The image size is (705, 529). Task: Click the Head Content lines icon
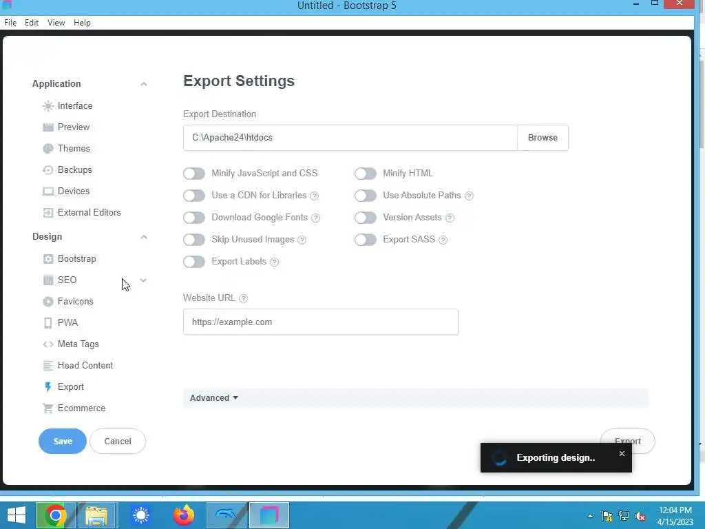[48, 366]
